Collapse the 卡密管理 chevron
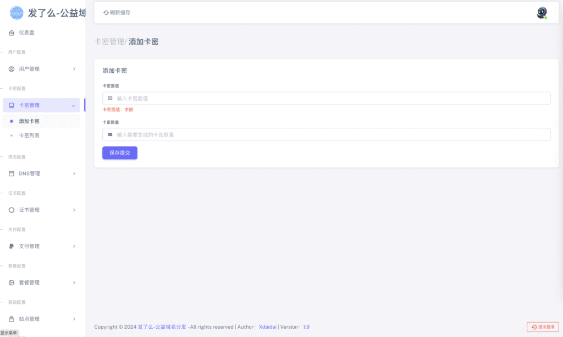This screenshot has height=337, width=563. tap(73, 106)
